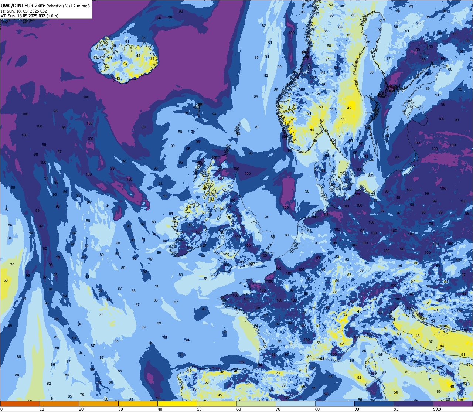Click the 60–70 % yellow-green legend swatch
The image size is (473, 412).
(256, 404)
